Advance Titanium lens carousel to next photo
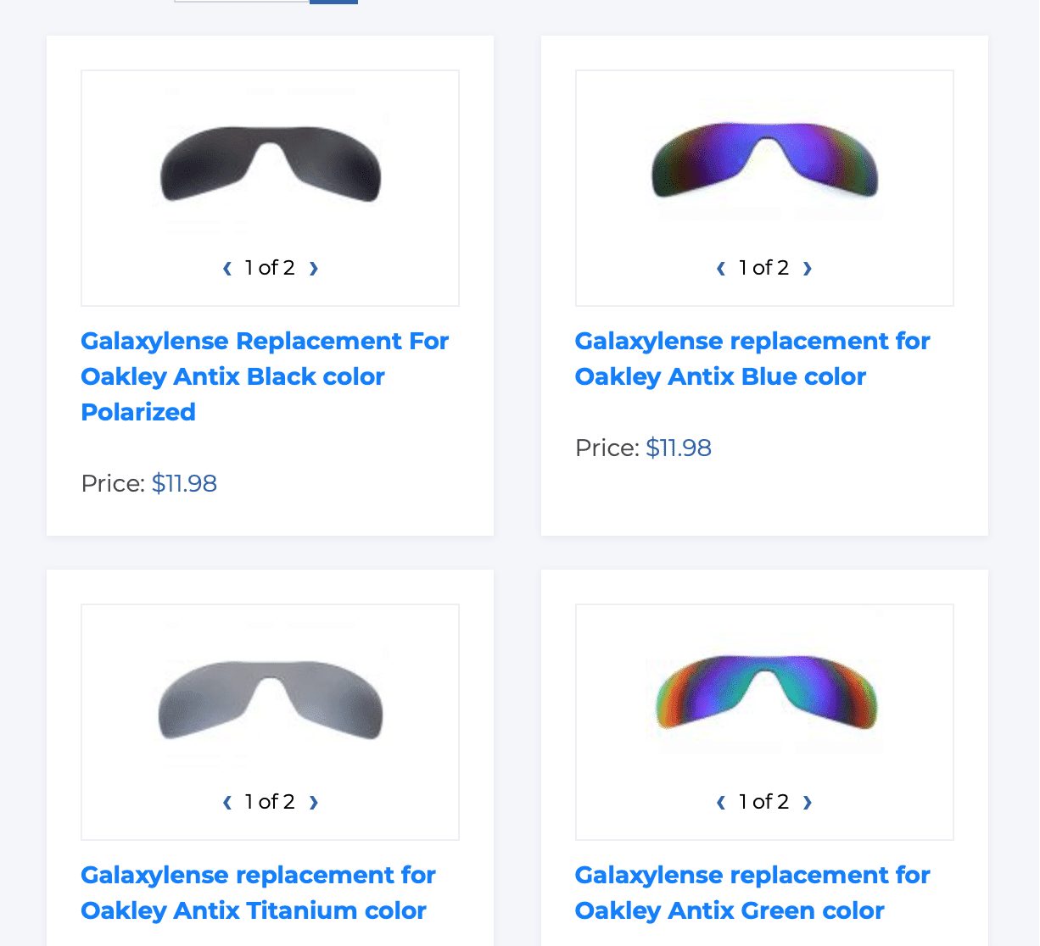The height and width of the screenshot is (946, 1040). (x=313, y=802)
